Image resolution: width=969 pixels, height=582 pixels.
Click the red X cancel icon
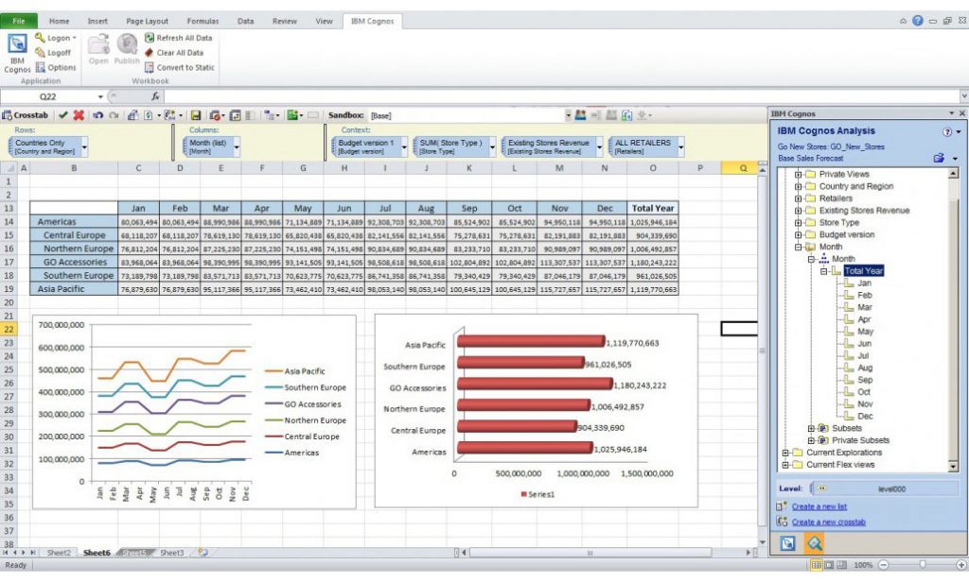click(79, 115)
